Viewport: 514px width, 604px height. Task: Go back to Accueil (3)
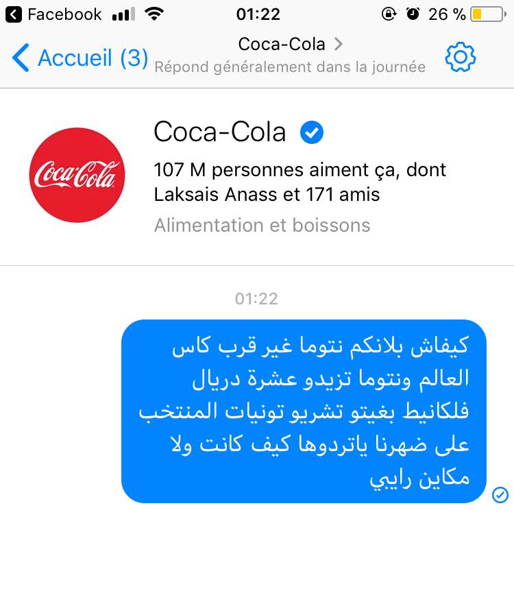click(80, 58)
